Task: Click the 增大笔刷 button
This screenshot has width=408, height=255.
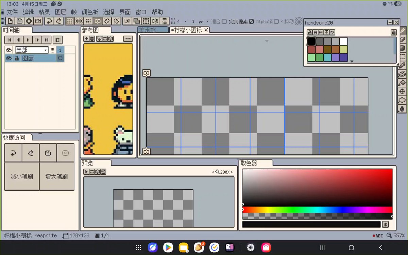Action: click(x=56, y=176)
